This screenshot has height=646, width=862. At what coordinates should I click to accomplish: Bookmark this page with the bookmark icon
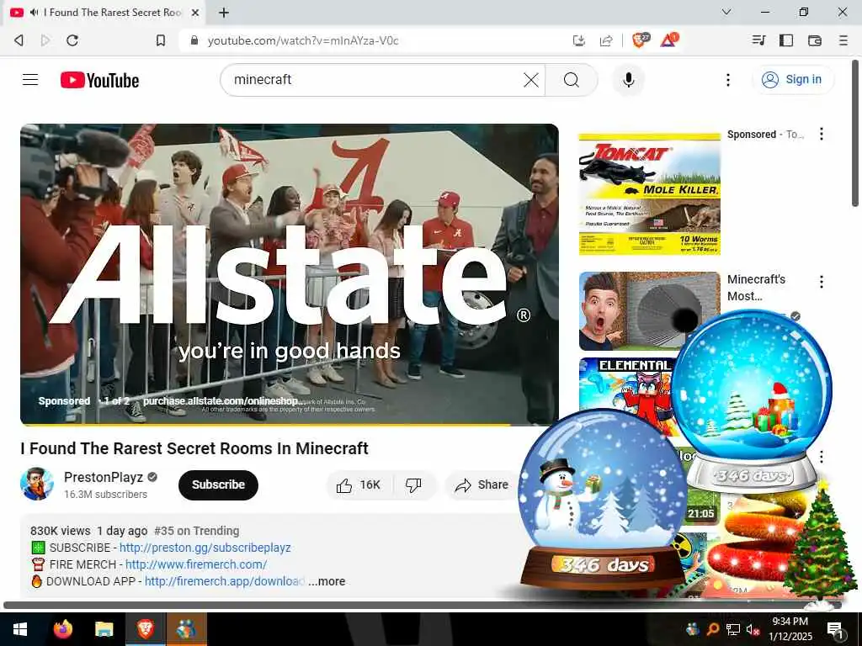coord(161,40)
